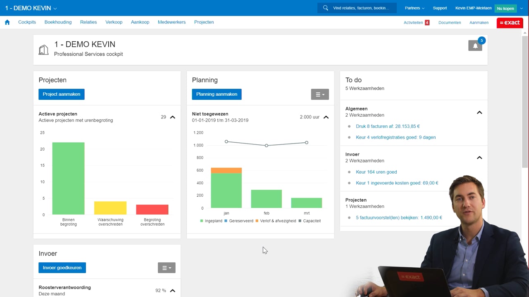This screenshot has height=297, width=529.
Task: Click the Home icon in navigation bar
Action: (x=7, y=22)
